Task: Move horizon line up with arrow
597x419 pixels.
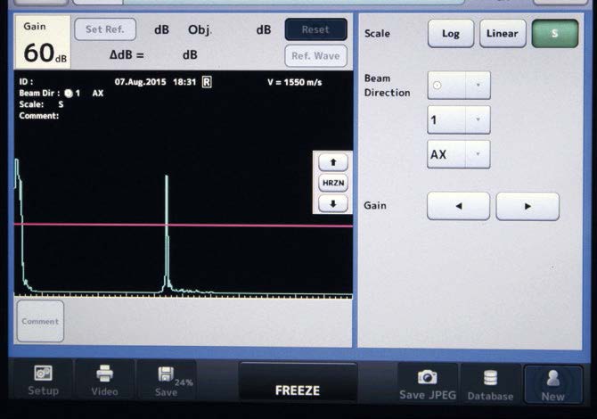Action: (x=332, y=163)
